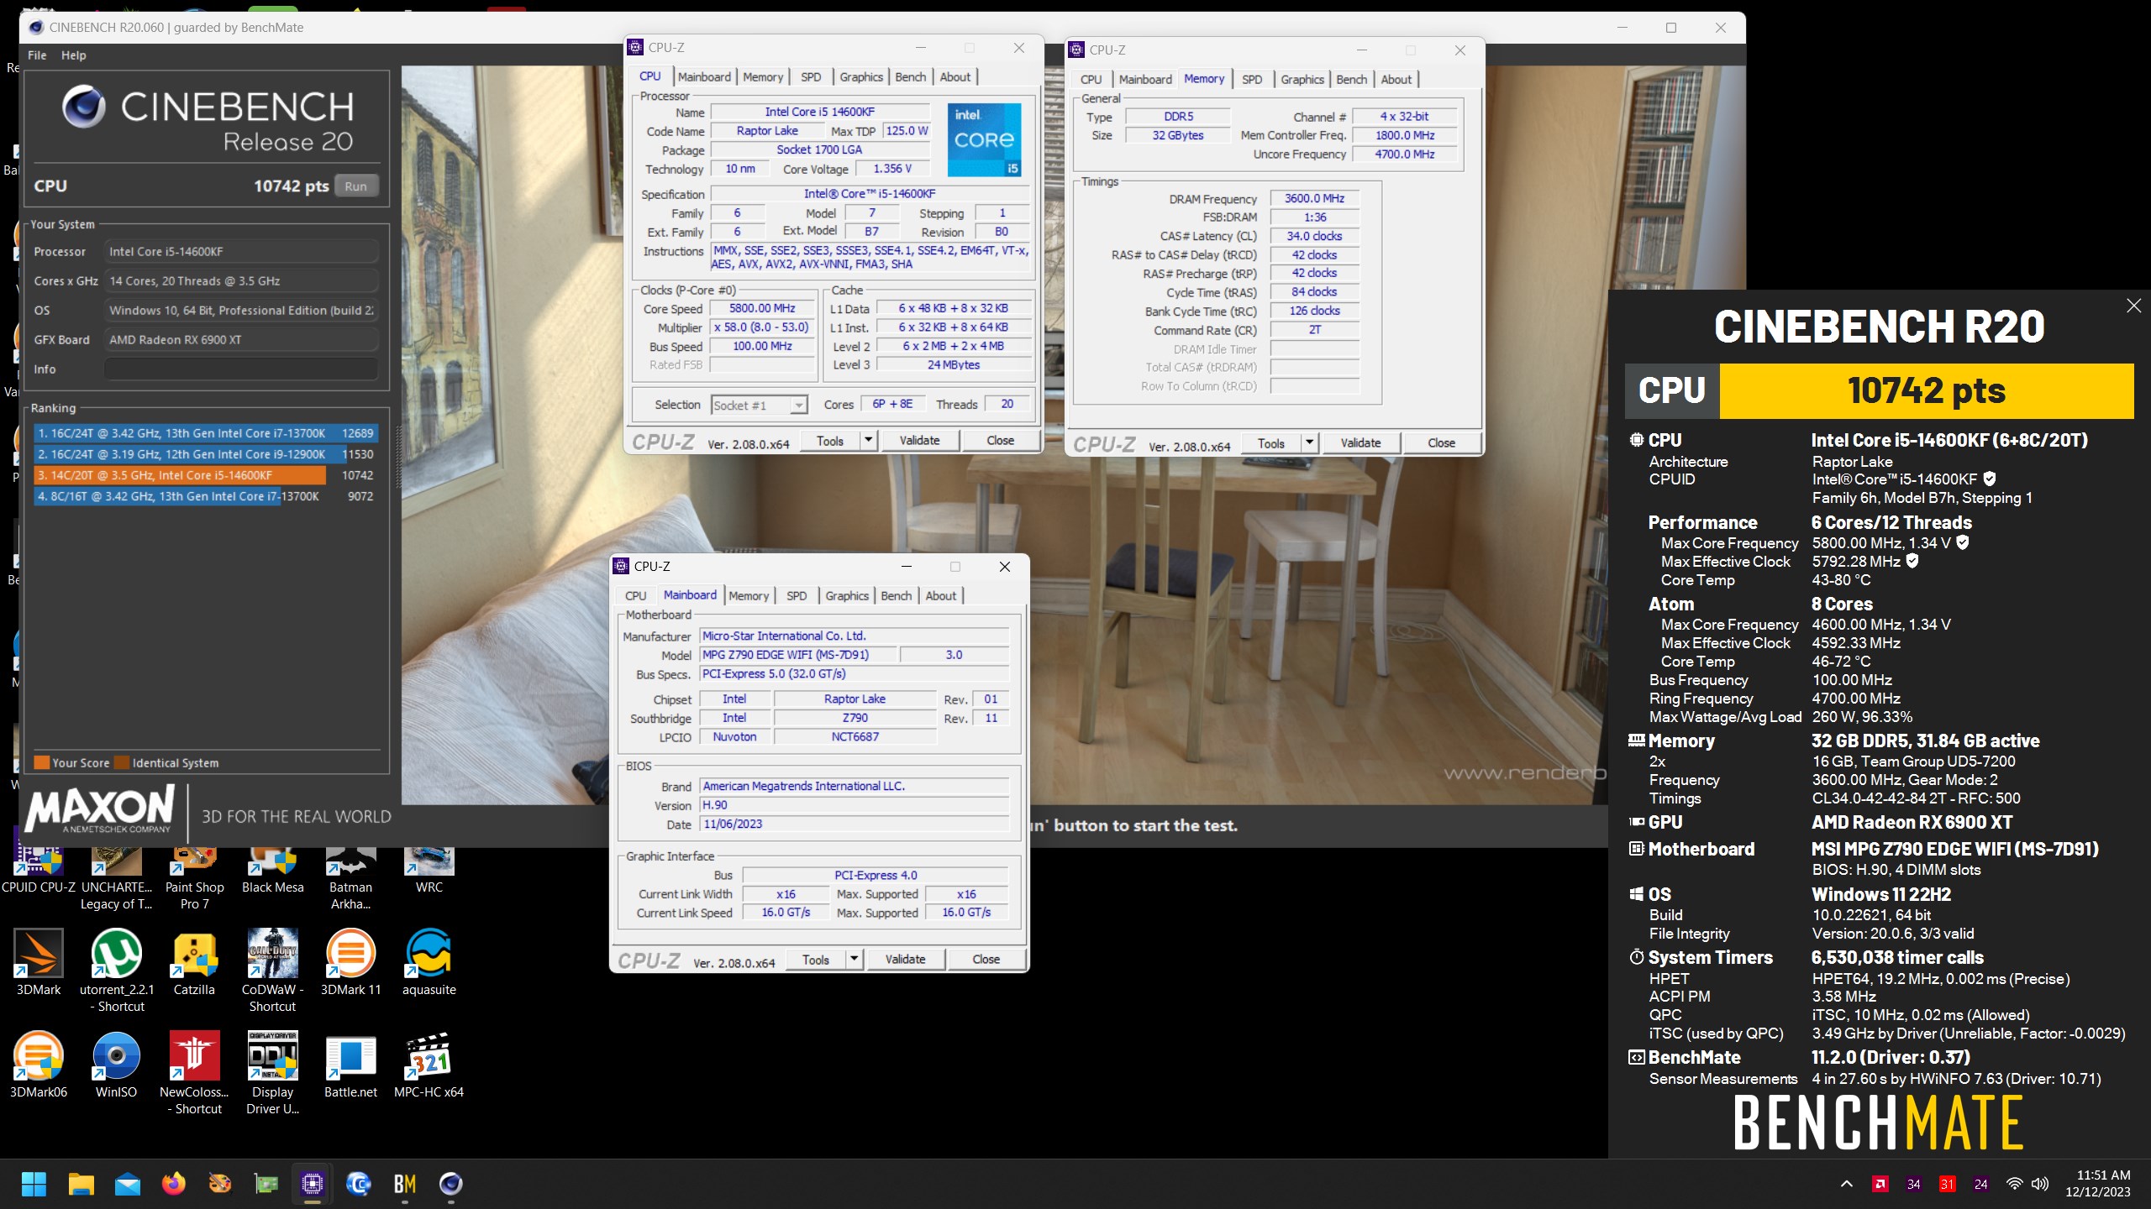Viewport: 2151px width, 1209px height.
Task: Expand Tools dropdown arrow in CPU-Z Mainboard window
Action: click(855, 959)
